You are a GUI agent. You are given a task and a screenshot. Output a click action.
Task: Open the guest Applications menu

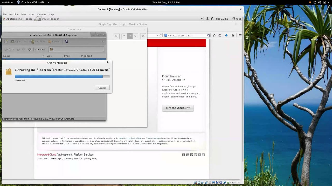(12, 19)
